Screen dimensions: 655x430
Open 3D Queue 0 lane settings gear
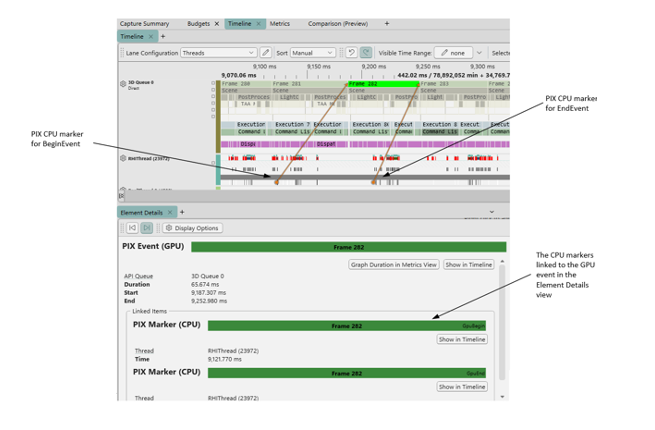click(123, 84)
